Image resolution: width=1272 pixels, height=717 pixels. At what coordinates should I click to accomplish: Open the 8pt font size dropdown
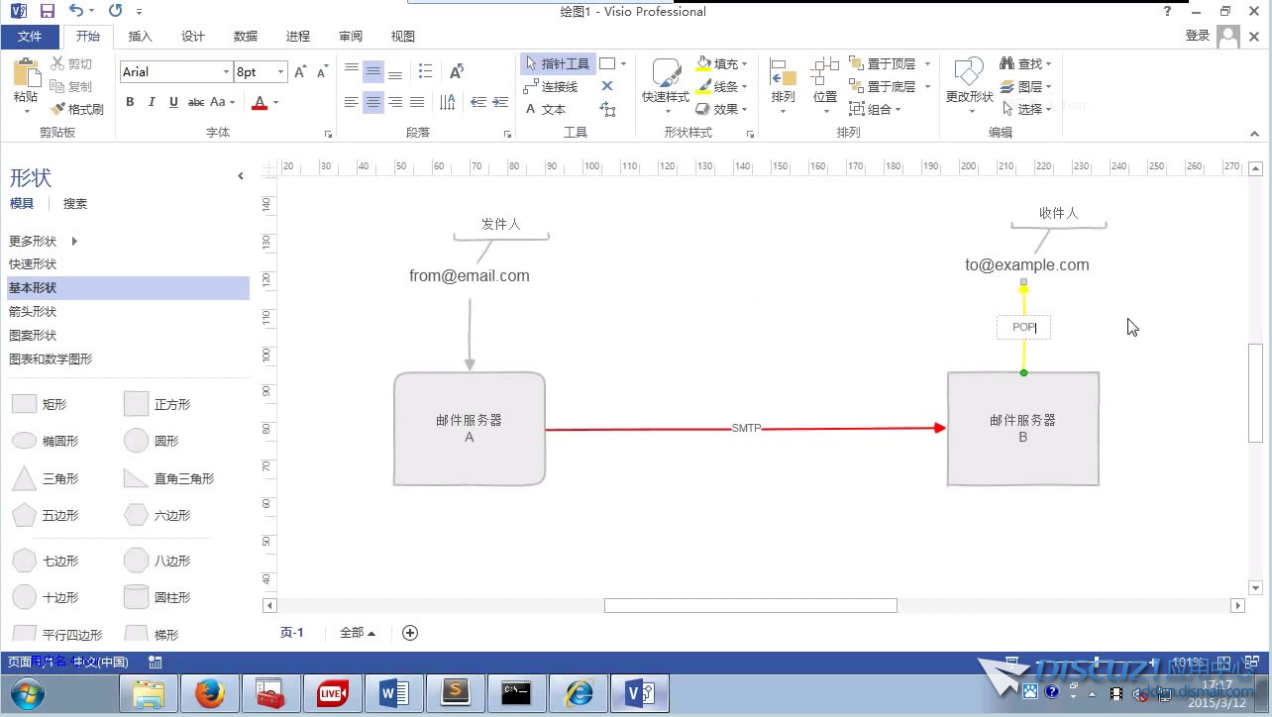coord(281,72)
